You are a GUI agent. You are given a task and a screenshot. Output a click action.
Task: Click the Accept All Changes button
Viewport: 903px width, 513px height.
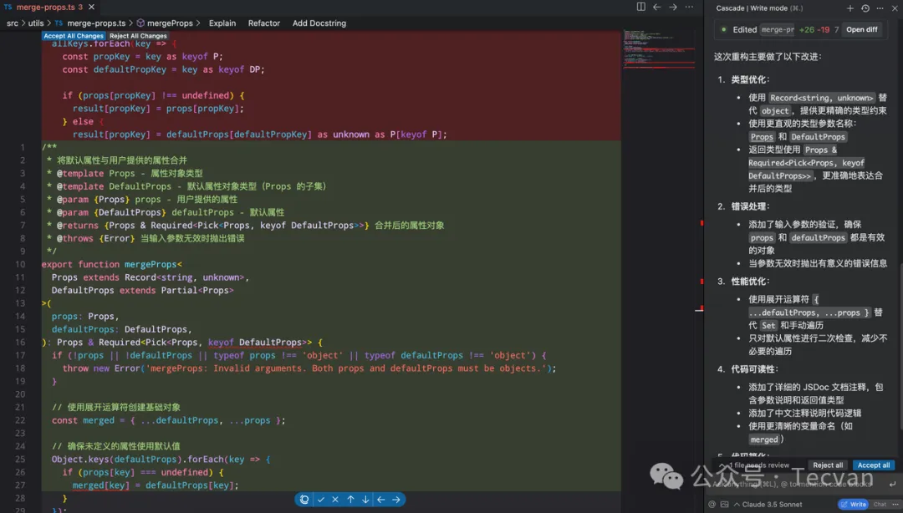point(74,36)
